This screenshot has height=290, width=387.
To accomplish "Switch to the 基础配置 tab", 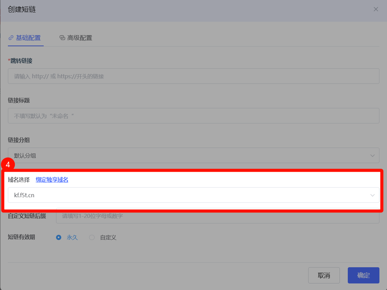I will tap(28, 38).
